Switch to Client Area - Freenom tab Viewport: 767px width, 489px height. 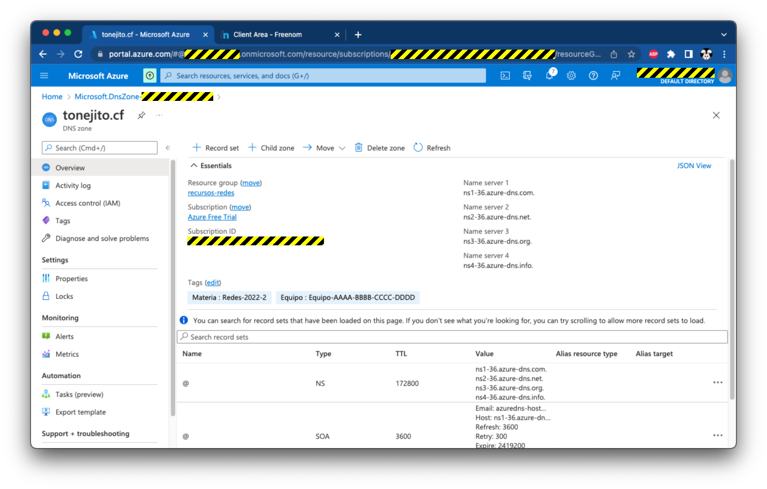(x=268, y=35)
